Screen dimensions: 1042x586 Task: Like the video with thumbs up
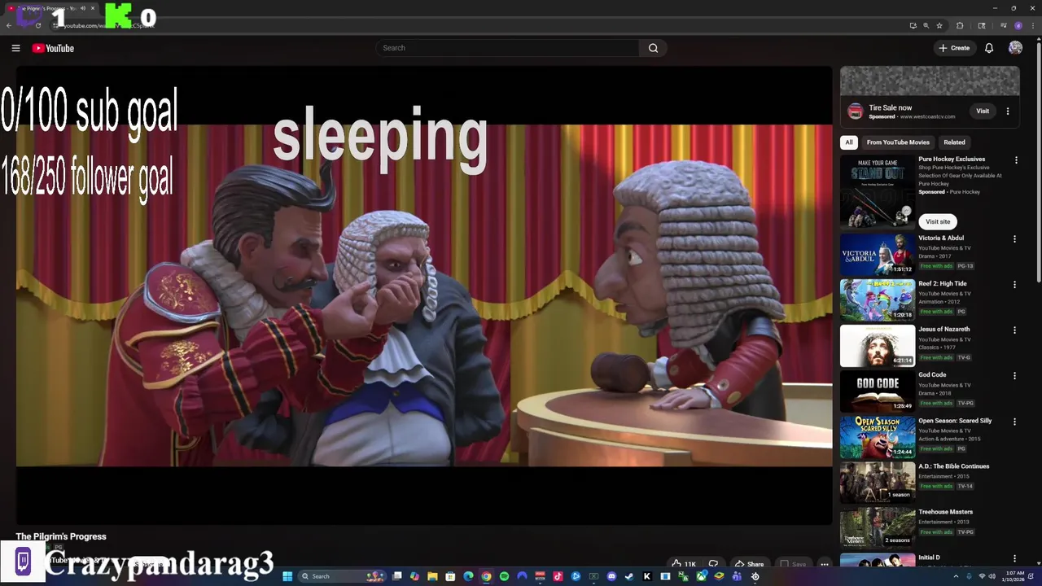coord(684,564)
